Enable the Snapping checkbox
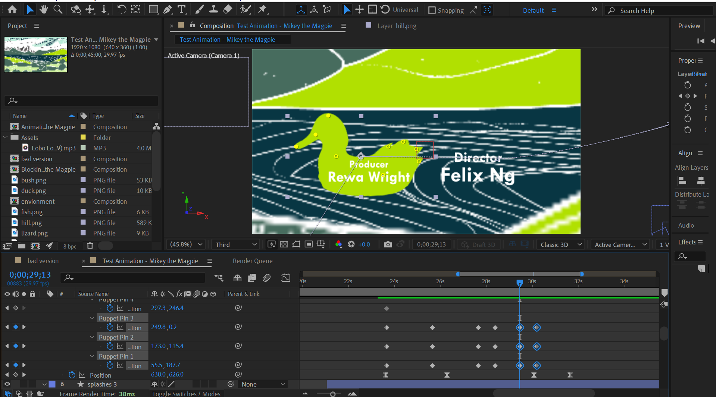Image resolution: width=716 pixels, height=397 pixels. (x=432, y=10)
